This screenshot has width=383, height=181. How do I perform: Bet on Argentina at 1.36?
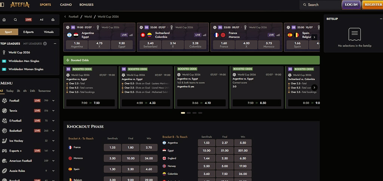(x=77, y=45)
